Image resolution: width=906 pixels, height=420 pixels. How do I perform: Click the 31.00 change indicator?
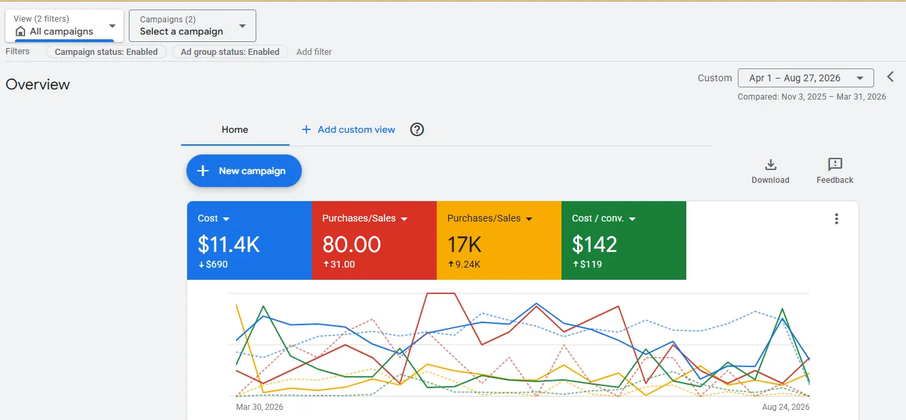coord(338,264)
